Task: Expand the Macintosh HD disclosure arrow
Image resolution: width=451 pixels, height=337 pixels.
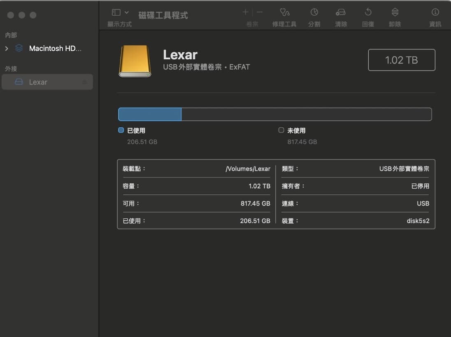Action: click(7, 48)
